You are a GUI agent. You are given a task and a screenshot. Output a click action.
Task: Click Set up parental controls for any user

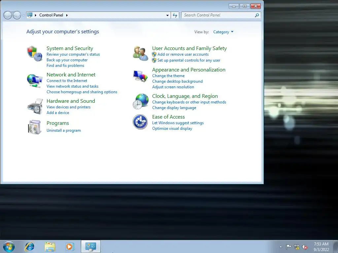click(189, 60)
